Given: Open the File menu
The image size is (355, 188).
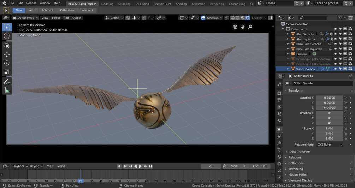Looking at the screenshot, I should (x=12, y=3).
